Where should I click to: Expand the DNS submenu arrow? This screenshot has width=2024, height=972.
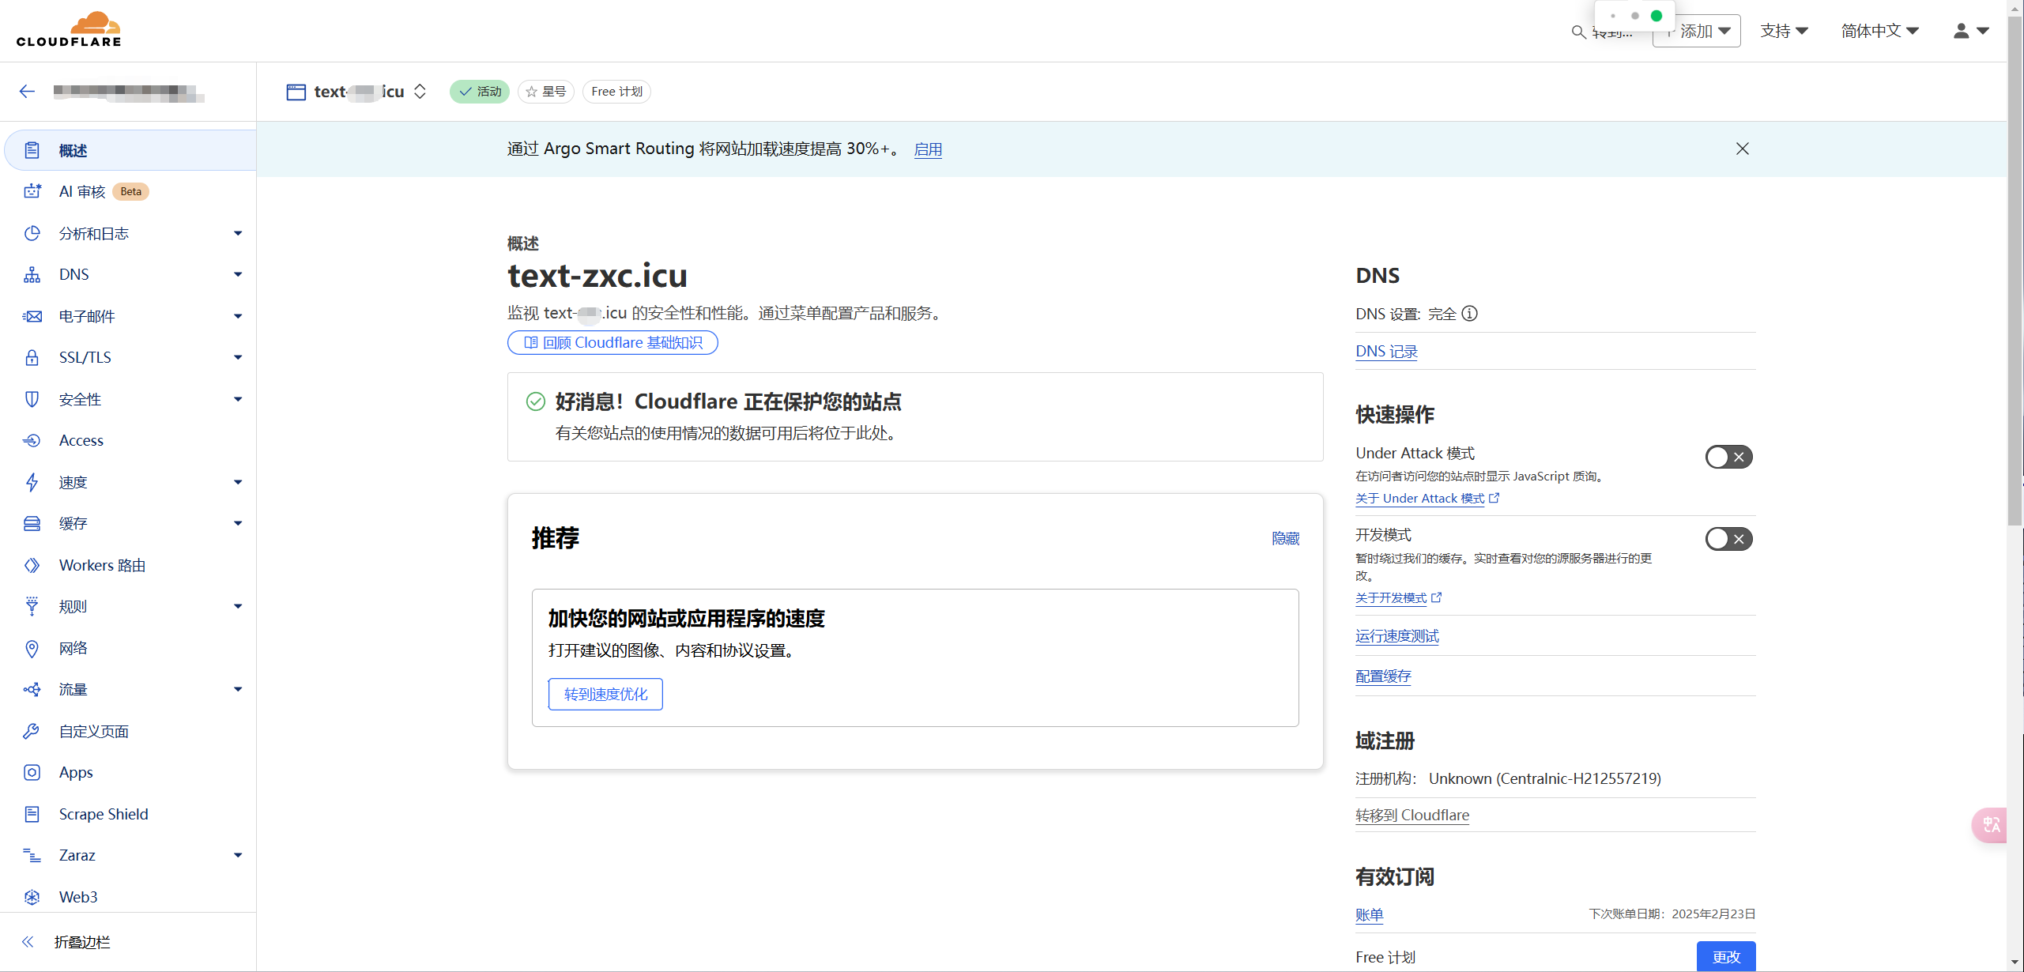point(237,274)
